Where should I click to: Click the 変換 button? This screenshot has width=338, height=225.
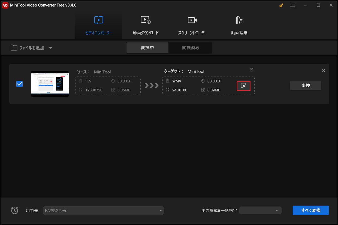[x=306, y=85]
